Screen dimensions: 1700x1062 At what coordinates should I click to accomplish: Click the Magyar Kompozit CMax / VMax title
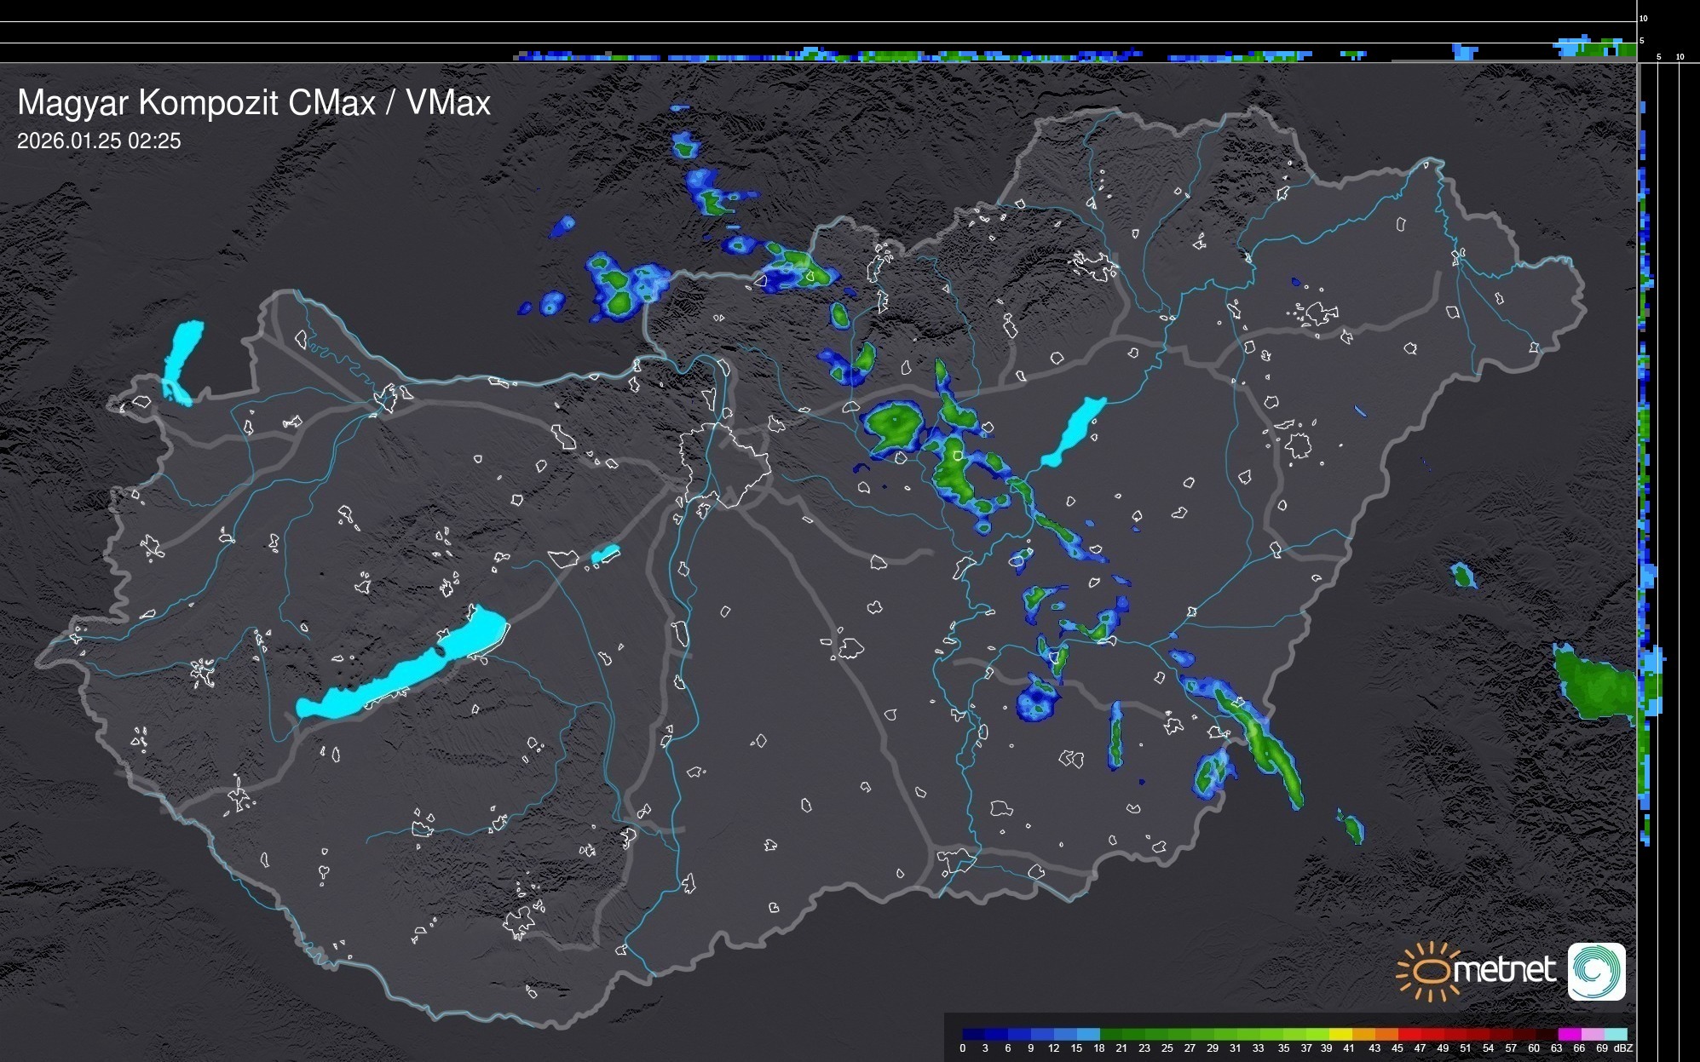[254, 103]
